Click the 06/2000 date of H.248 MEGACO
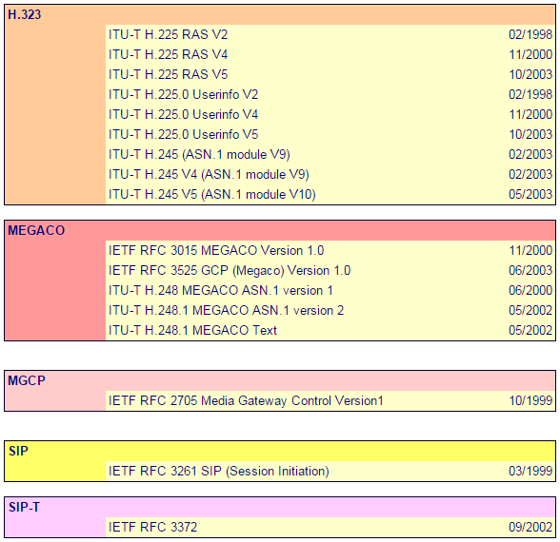The width and height of the screenshot is (560, 542). pos(530,290)
